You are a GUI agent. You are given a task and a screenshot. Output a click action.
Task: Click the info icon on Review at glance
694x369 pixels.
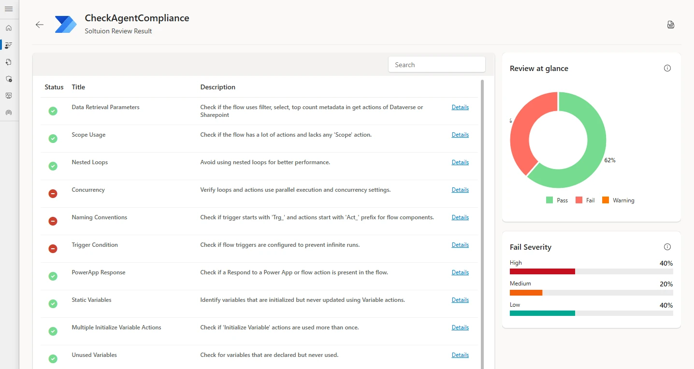click(667, 68)
